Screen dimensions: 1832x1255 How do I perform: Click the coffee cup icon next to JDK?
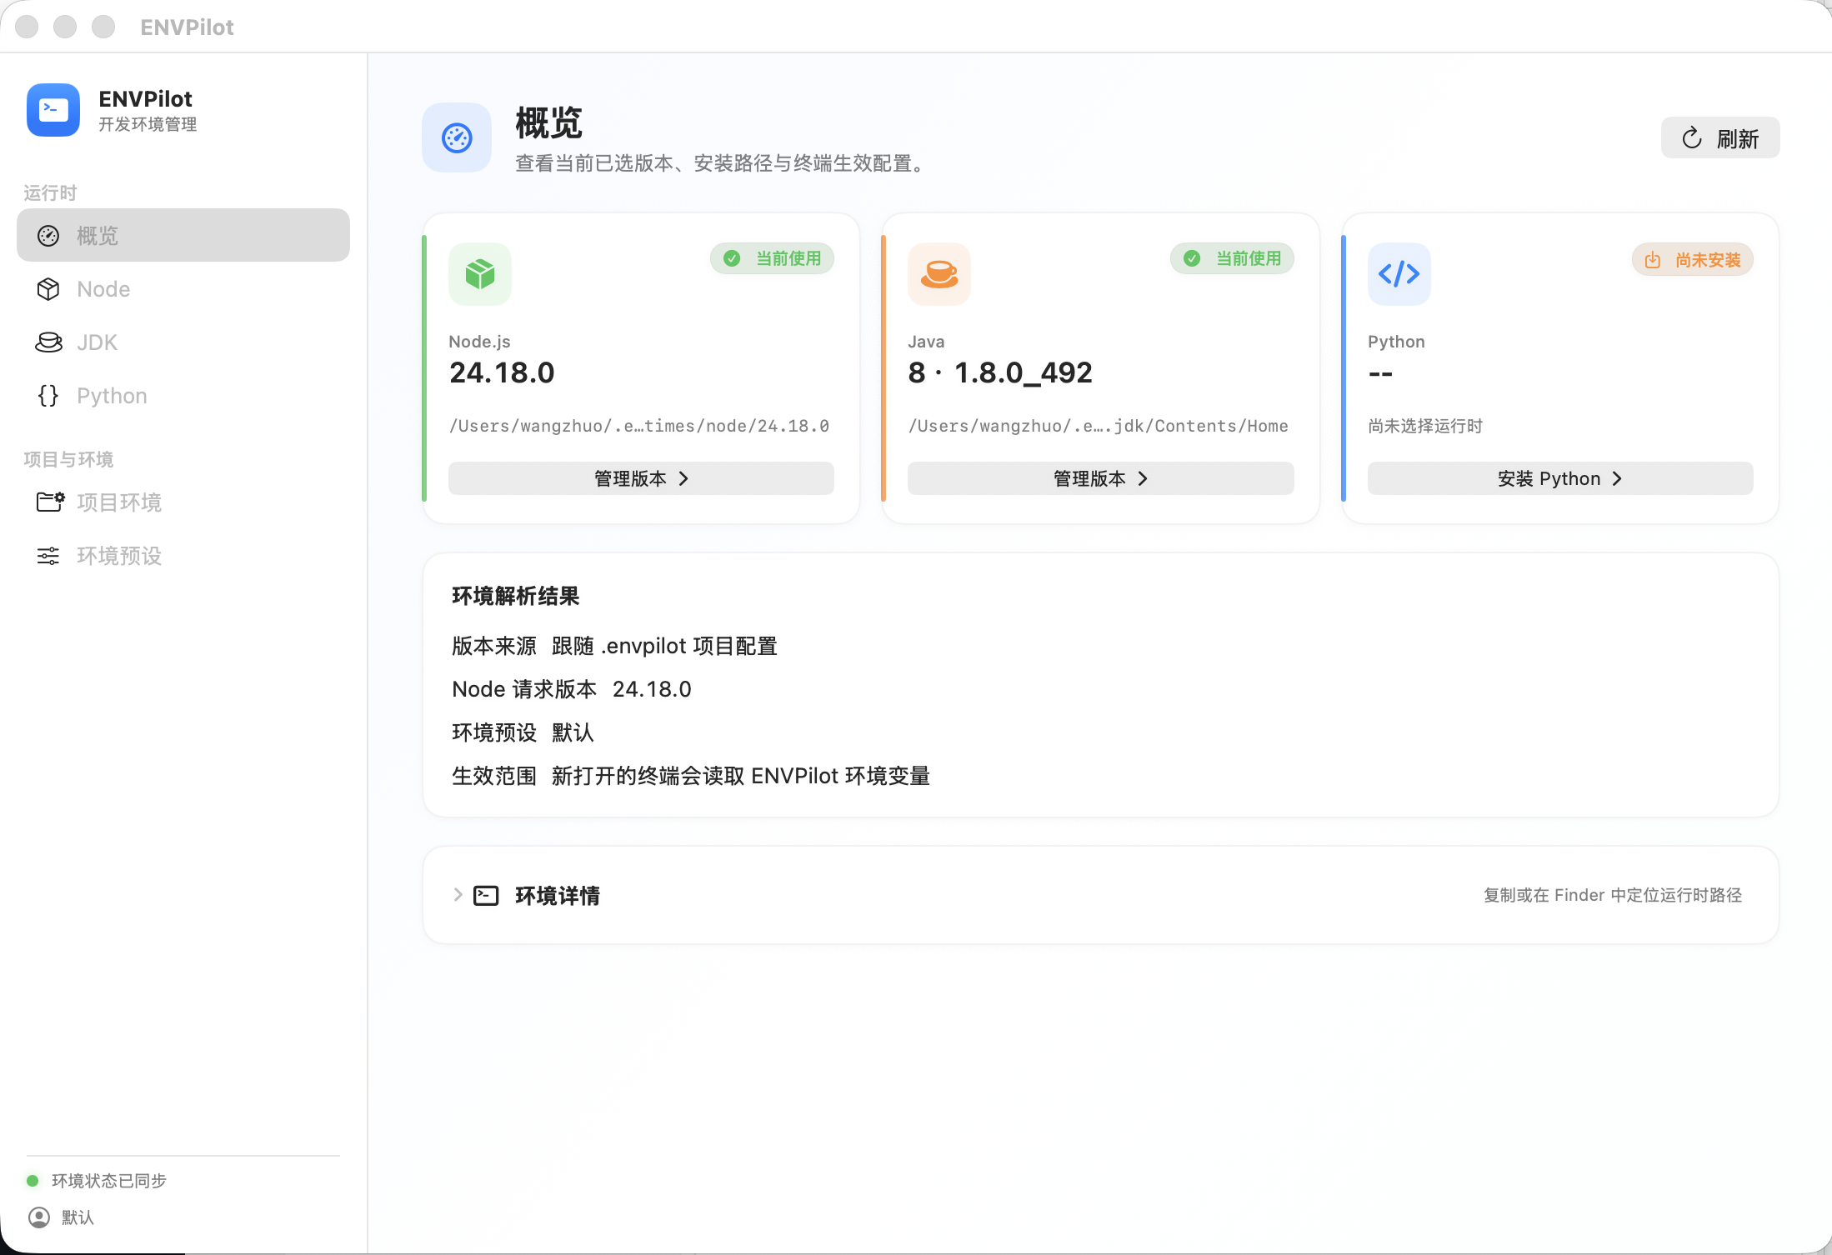click(48, 342)
